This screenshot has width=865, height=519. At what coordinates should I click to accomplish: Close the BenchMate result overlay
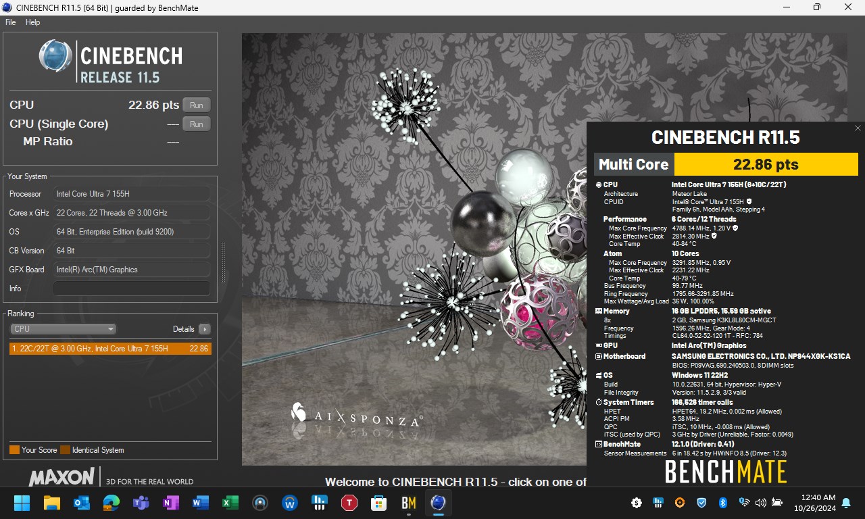click(858, 128)
